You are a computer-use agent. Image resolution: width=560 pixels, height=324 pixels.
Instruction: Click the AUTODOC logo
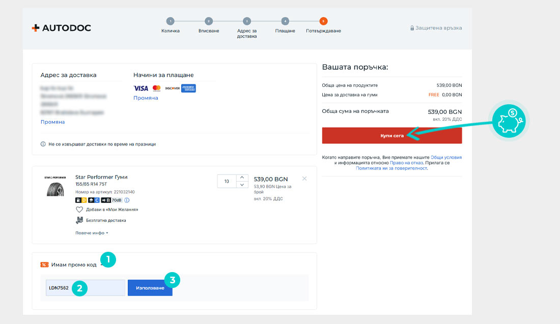click(61, 28)
